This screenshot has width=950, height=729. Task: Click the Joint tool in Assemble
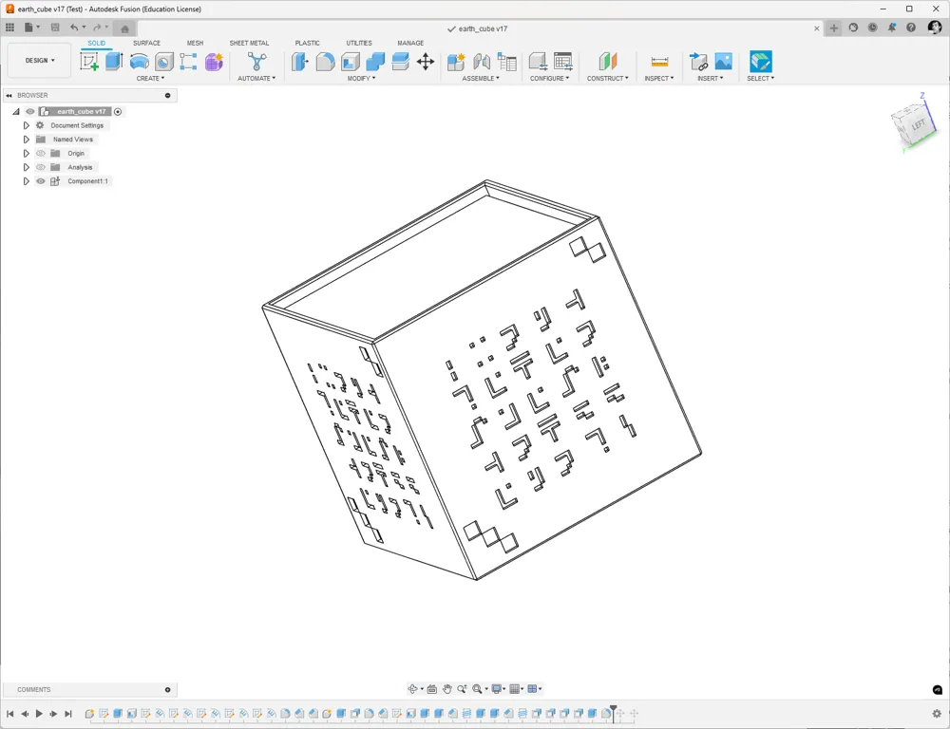(482, 61)
